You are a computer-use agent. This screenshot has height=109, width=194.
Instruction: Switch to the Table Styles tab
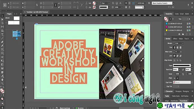click(176, 96)
